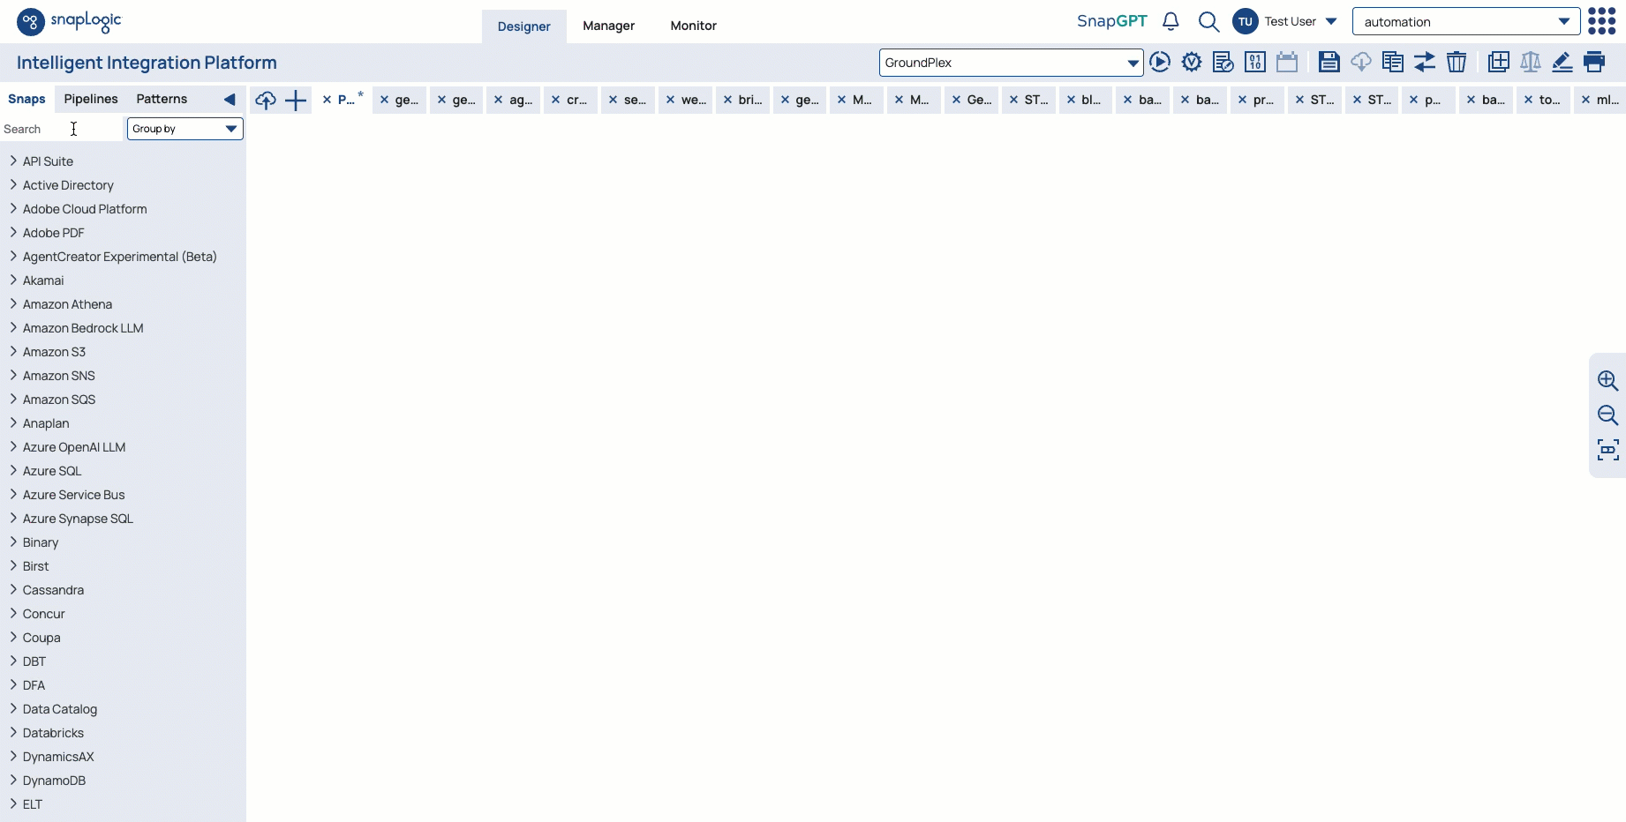Expand the Databricks snap category

click(53, 733)
